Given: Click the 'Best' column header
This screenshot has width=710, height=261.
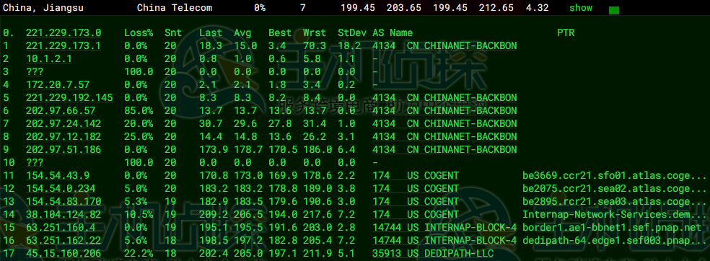Looking at the screenshot, I should point(280,33).
